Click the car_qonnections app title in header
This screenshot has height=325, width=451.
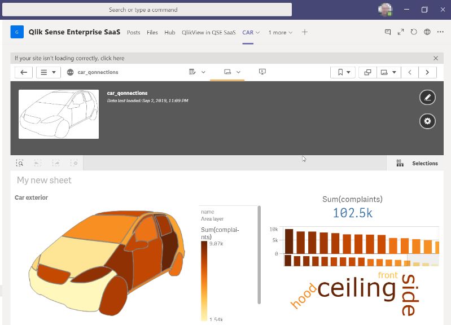point(127,93)
